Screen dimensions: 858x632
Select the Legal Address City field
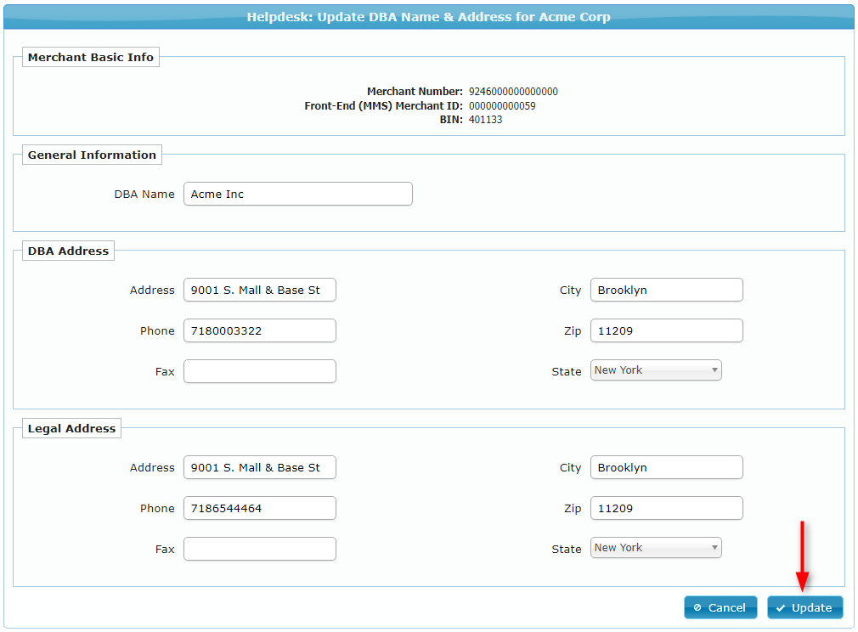(666, 467)
